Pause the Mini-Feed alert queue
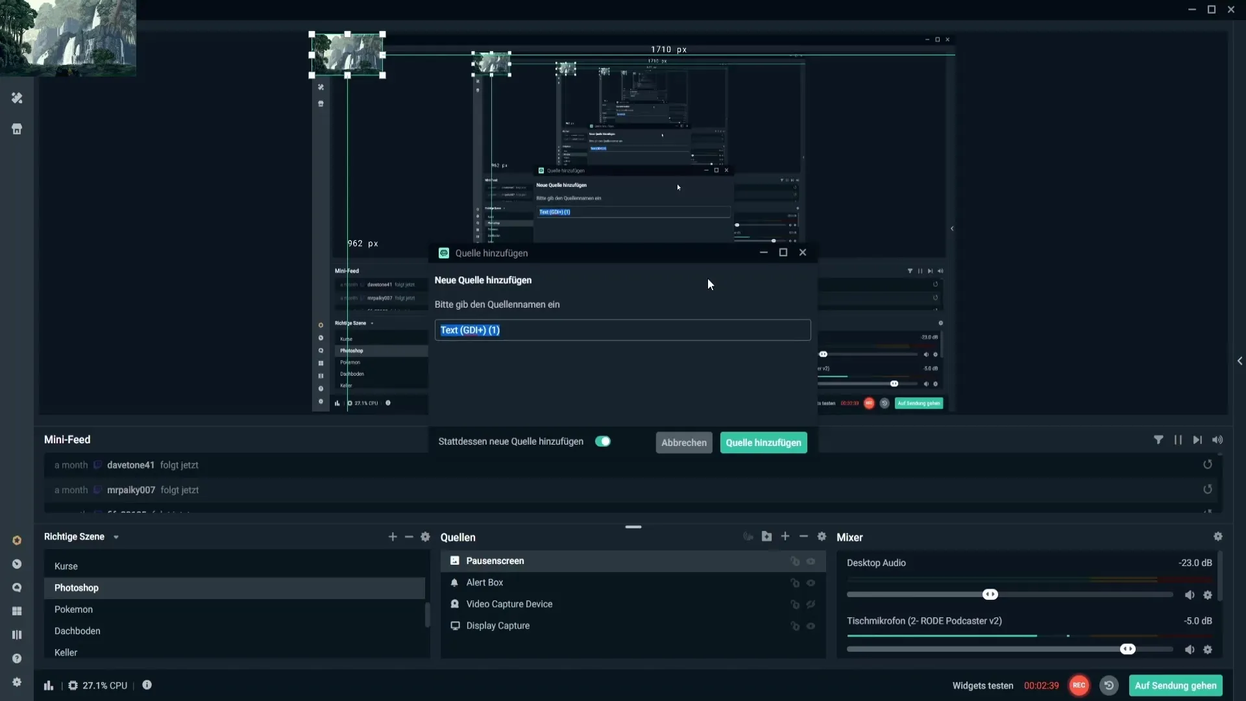1246x701 pixels. tap(1178, 440)
